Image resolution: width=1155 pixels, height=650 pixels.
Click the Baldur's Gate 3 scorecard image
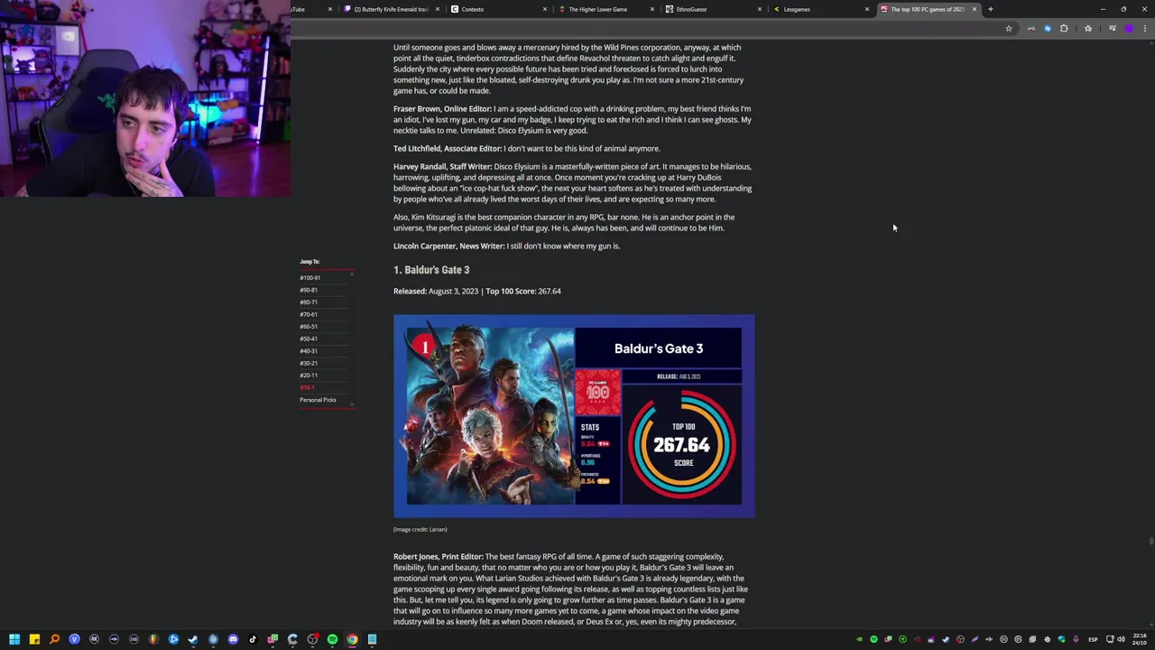tap(574, 416)
